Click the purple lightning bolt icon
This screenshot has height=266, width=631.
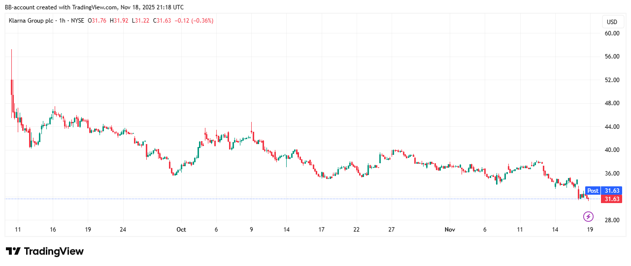click(588, 216)
